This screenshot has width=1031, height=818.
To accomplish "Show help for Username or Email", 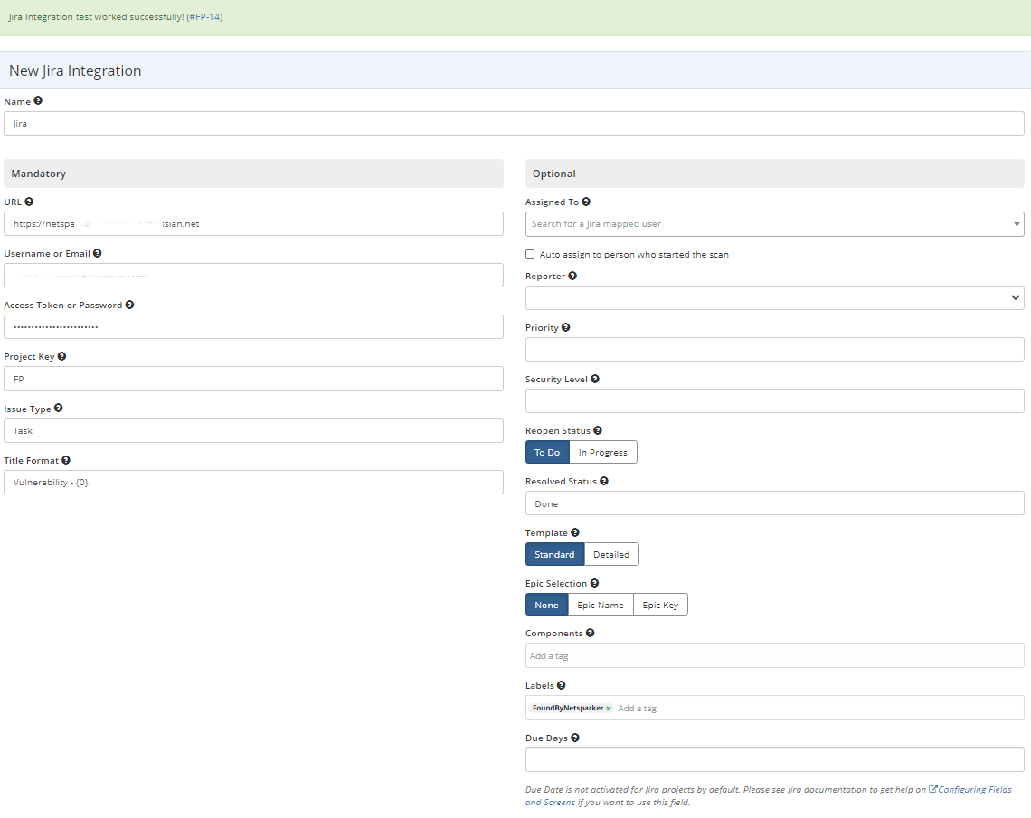I will [x=98, y=253].
